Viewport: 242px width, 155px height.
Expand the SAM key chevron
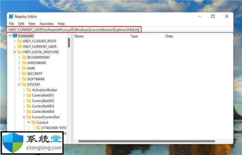pyautogui.click(x=19, y=68)
